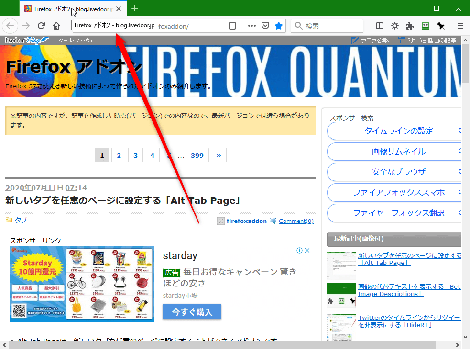Go to pagination page 4
Screen dimensions: 470x349
coord(152,155)
